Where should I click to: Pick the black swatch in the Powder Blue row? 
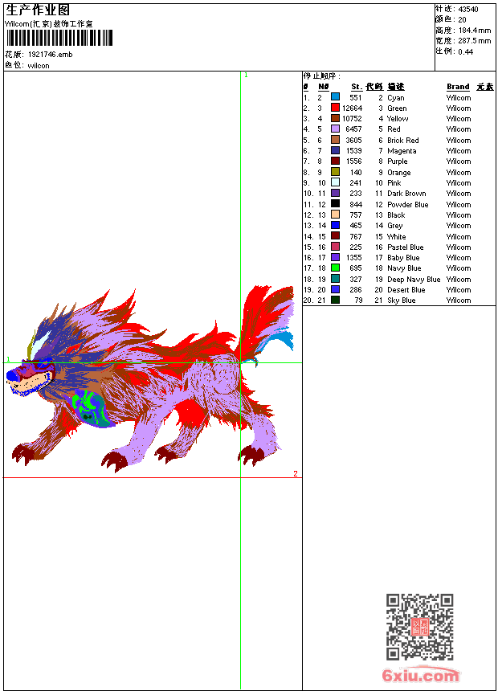(336, 203)
